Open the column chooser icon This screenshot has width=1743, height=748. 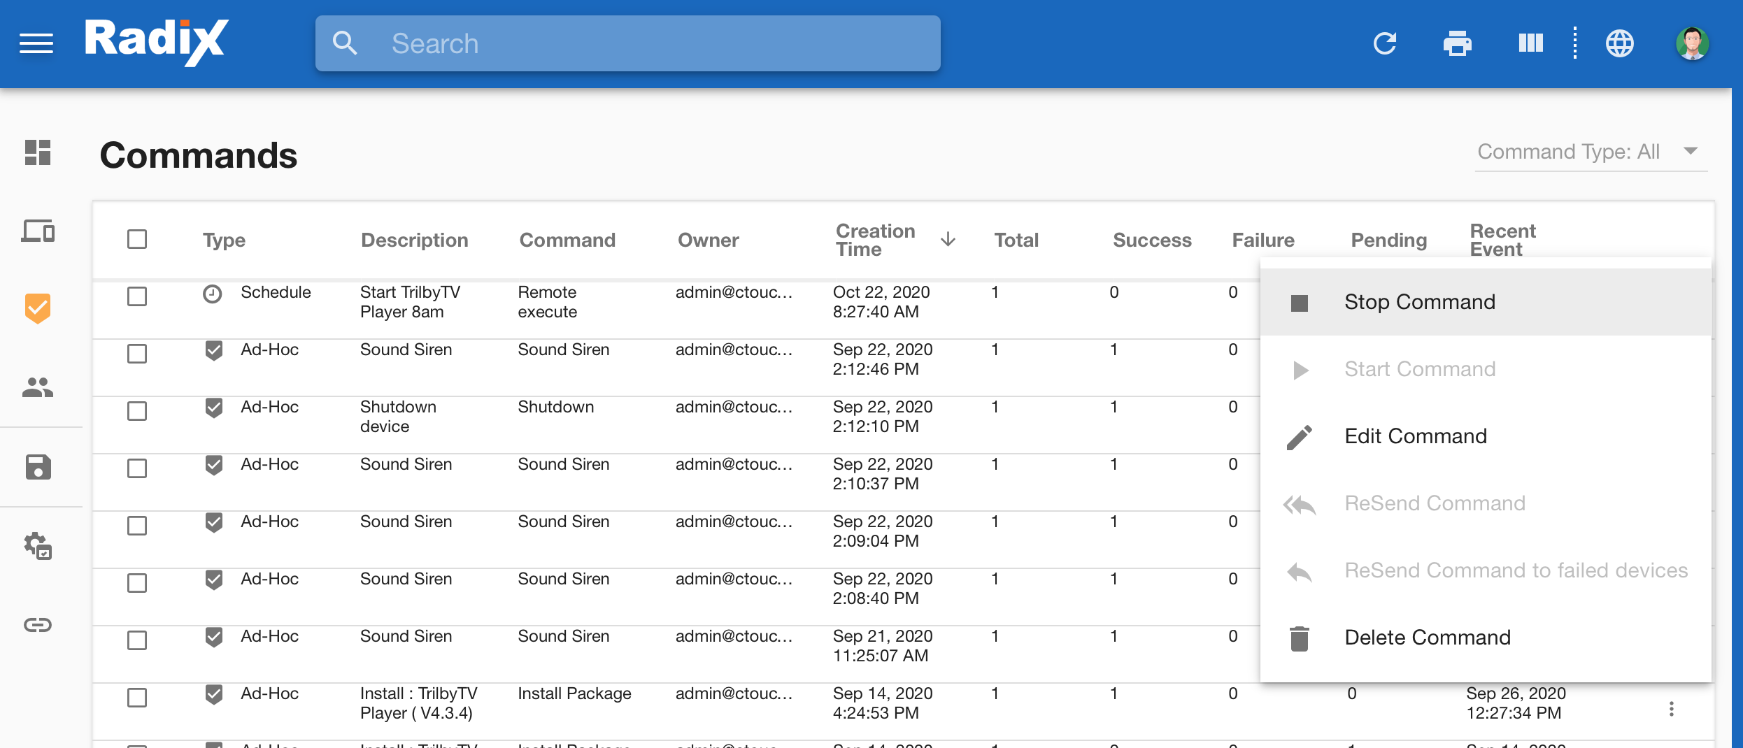pyautogui.click(x=1530, y=43)
